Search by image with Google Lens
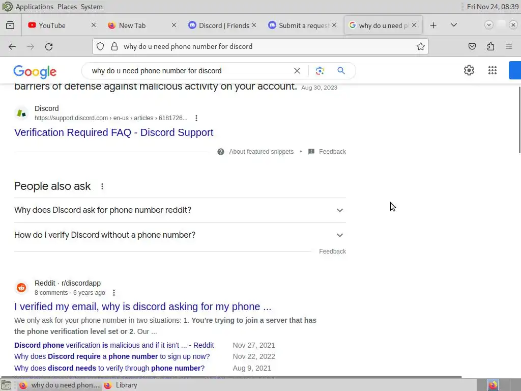The width and height of the screenshot is (521, 391). point(320,71)
